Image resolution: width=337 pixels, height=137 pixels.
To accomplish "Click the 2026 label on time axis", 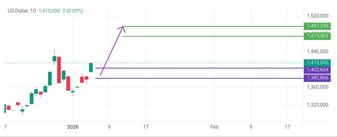I will coord(73,127).
